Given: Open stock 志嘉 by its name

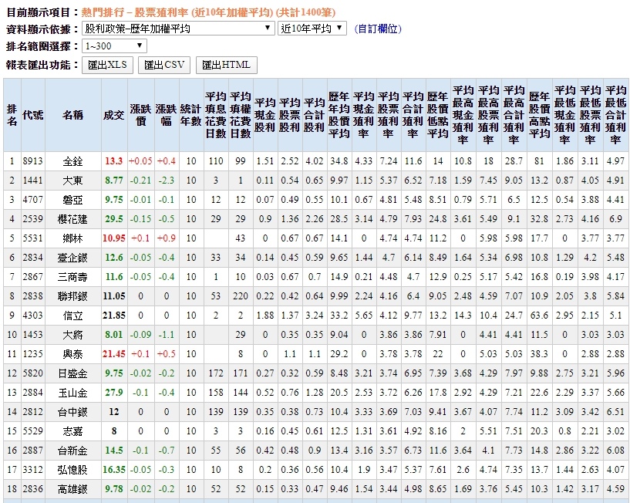Looking at the screenshot, I should coord(72,431).
